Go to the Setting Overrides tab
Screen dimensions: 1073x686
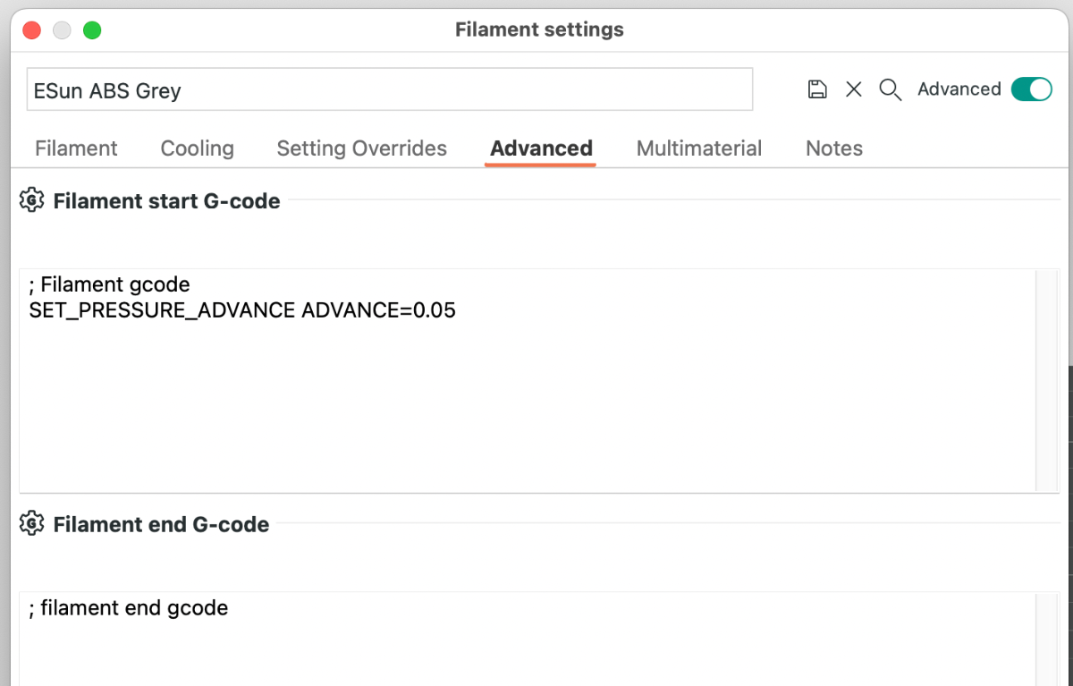(x=361, y=148)
